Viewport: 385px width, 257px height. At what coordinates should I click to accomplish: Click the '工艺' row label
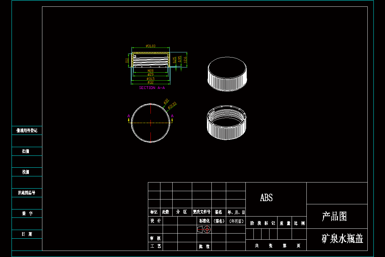click(x=155, y=246)
